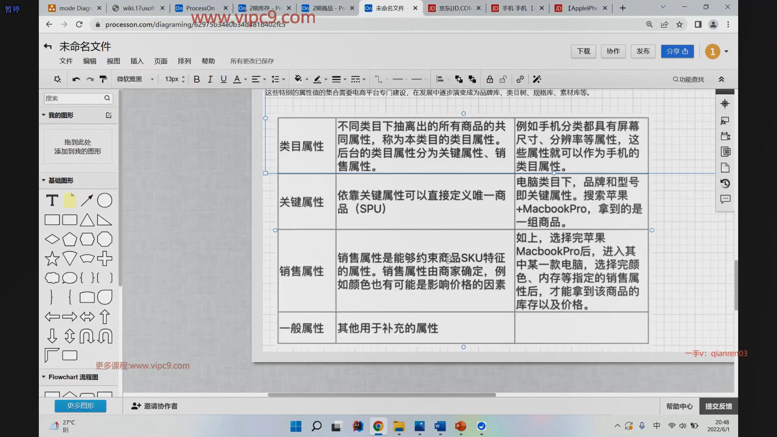Viewport: 777px width, 437px height.
Task: Select the format painter tool
Action: point(103,79)
